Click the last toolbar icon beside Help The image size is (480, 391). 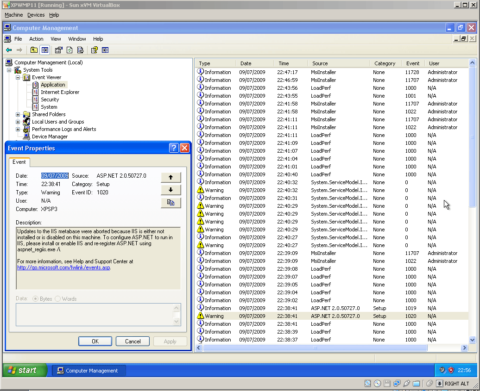105,50
